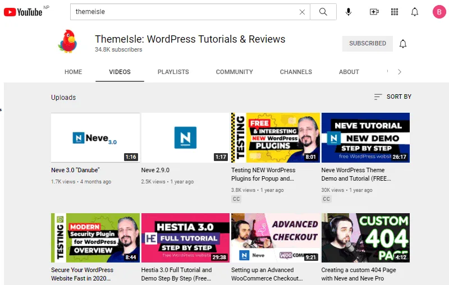Click the 3.8K views • 1 year ago text
Screen dimensions: 449x285
[258, 190]
